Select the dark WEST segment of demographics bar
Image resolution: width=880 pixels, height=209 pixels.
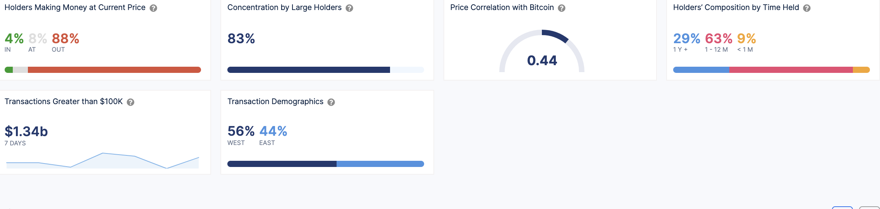(x=282, y=164)
